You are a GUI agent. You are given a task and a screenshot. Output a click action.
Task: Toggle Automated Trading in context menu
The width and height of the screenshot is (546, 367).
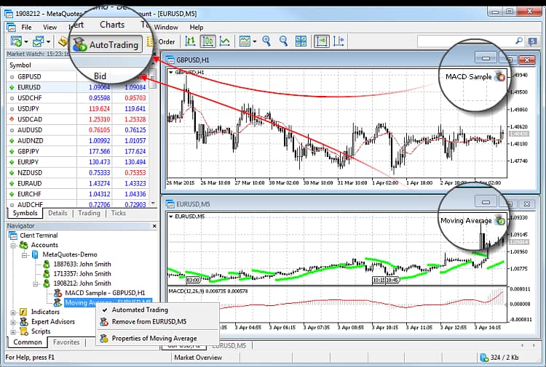140,310
